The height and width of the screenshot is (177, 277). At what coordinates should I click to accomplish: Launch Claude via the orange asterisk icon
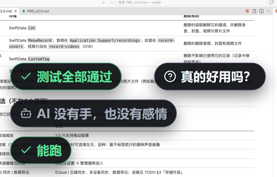(247, 11)
